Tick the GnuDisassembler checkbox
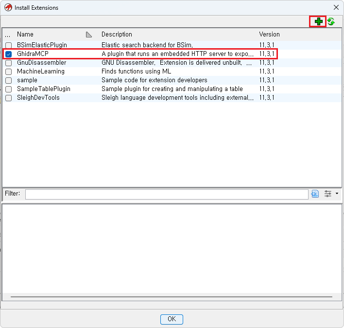Image resolution: width=344 pixels, height=328 pixels. point(9,63)
